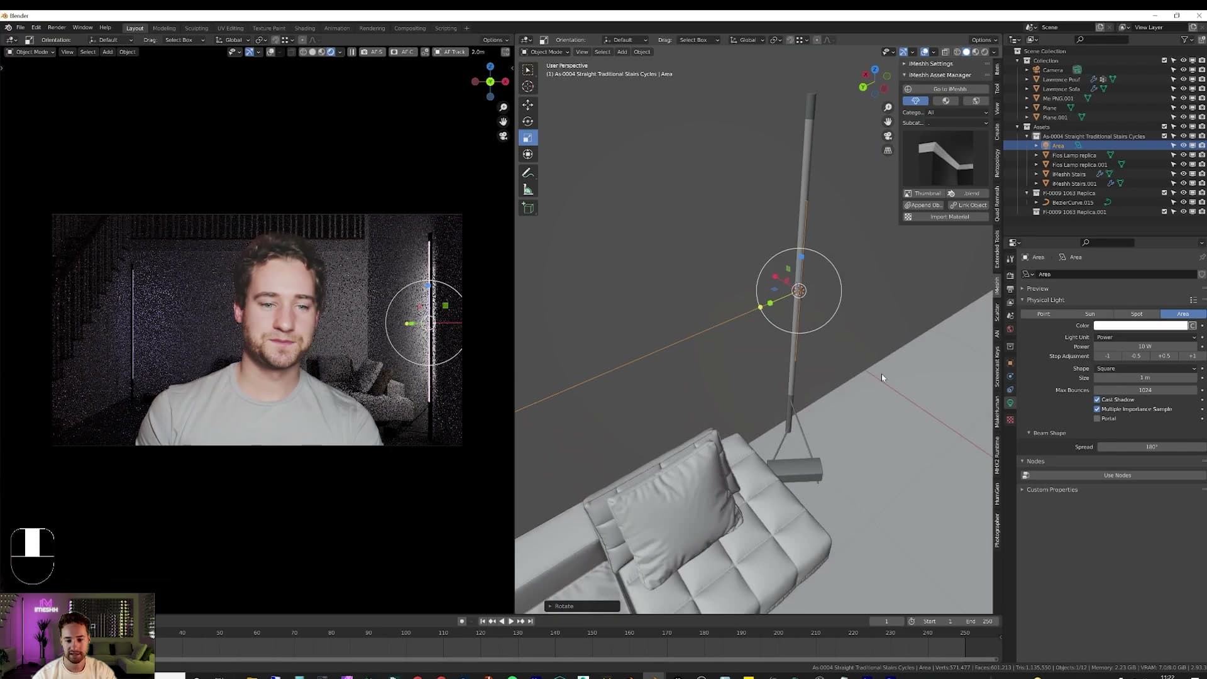Switch to the Compositing workspace tab
The width and height of the screenshot is (1207, 679).
pyautogui.click(x=410, y=28)
